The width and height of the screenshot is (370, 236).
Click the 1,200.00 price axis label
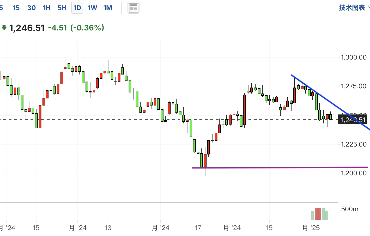coord(354,173)
